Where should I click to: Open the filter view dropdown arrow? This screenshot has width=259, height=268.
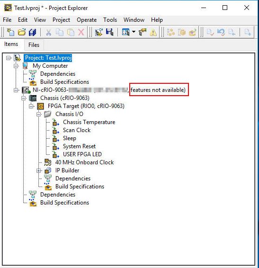[134, 32]
